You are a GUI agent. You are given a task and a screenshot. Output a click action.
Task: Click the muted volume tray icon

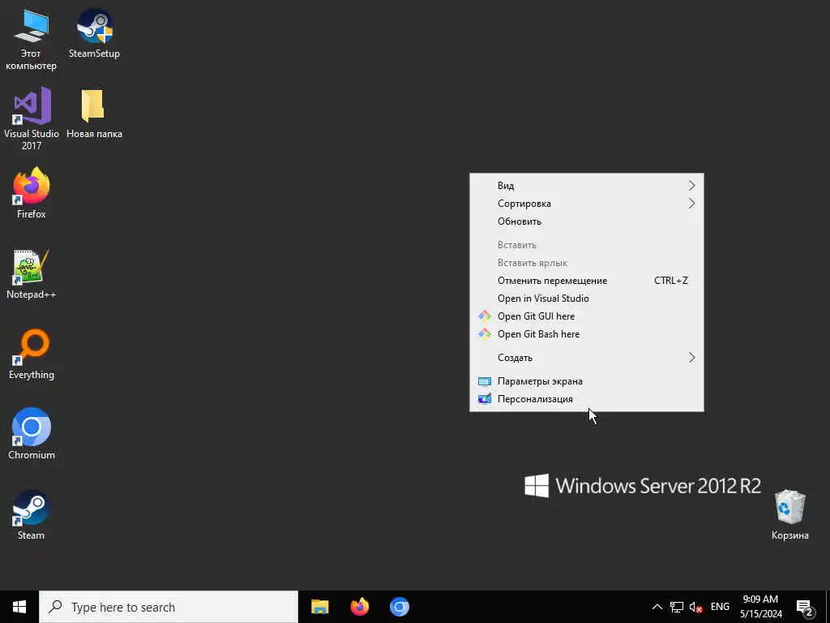(x=695, y=607)
